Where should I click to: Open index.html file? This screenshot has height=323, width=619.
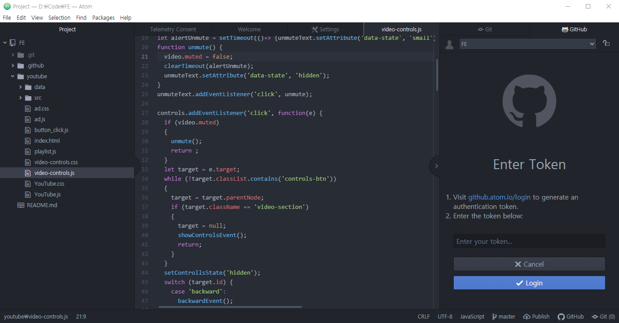(x=47, y=141)
